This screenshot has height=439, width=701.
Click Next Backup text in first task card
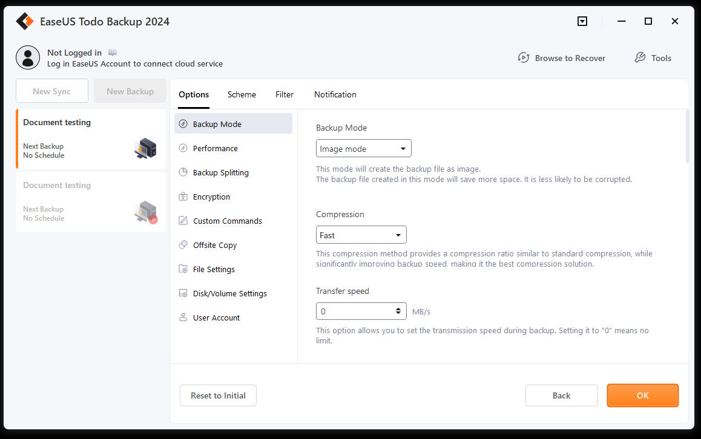coord(44,146)
